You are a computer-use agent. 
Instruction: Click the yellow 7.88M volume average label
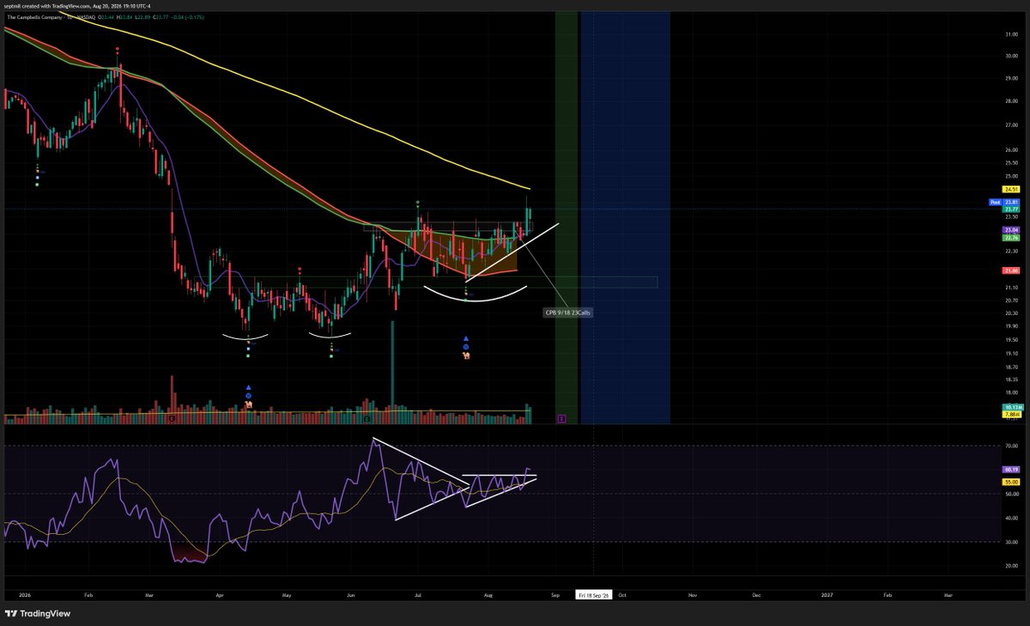(1010, 415)
